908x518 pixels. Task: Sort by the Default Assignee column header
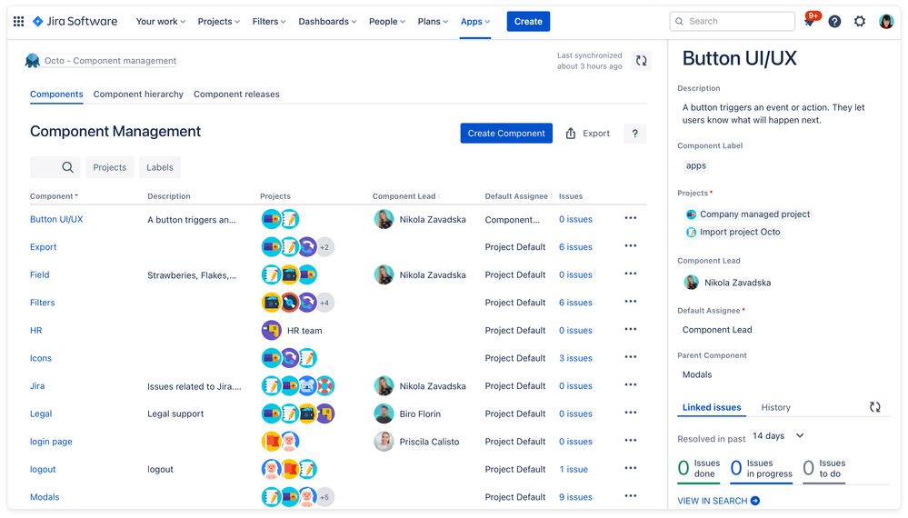(x=518, y=196)
